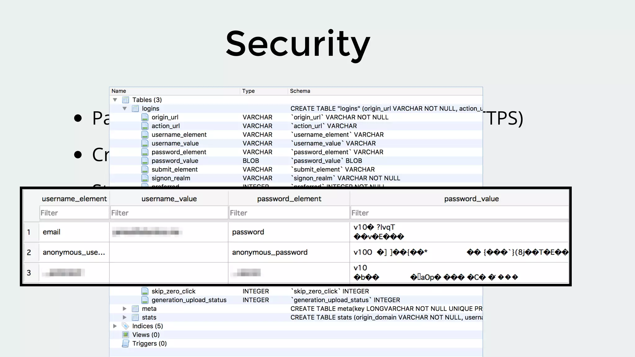635x357 pixels.
Task: Select the generation_upload_status tree row label
Action: click(x=189, y=300)
